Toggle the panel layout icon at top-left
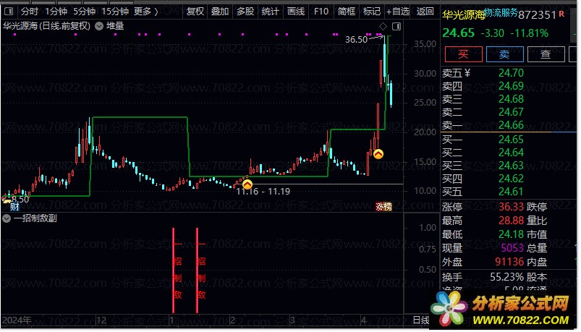The width and height of the screenshot is (581, 332). (9, 12)
